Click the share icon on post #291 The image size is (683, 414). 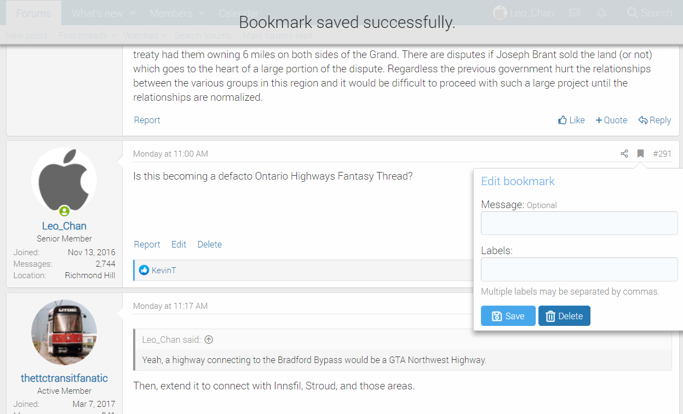click(624, 154)
